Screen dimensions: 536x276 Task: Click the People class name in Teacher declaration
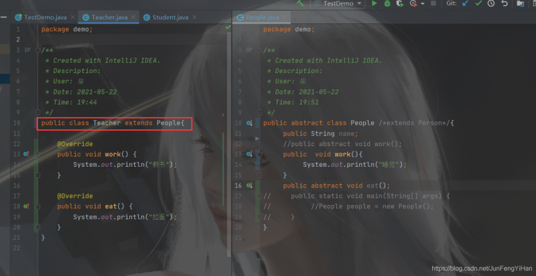(167, 123)
